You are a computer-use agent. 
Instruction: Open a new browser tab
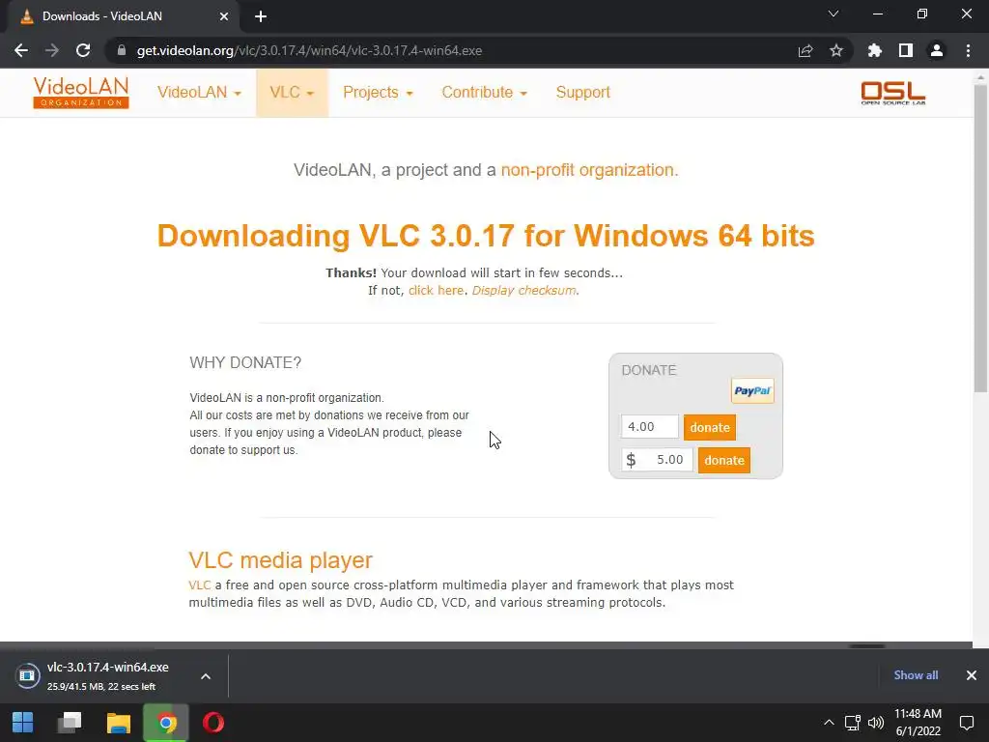[x=261, y=16]
